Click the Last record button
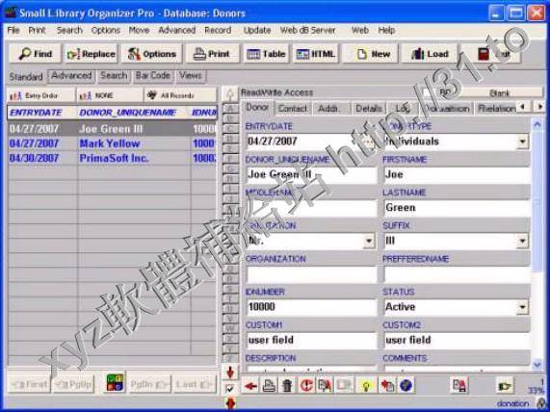550x412 pixels. tap(194, 385)
